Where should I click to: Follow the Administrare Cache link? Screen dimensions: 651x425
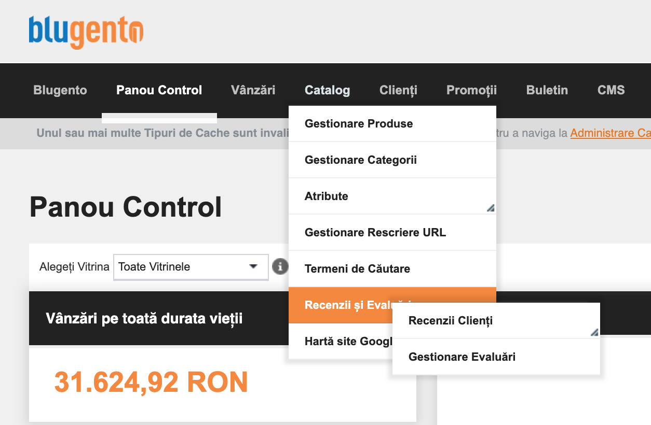(x=611, y=133)
